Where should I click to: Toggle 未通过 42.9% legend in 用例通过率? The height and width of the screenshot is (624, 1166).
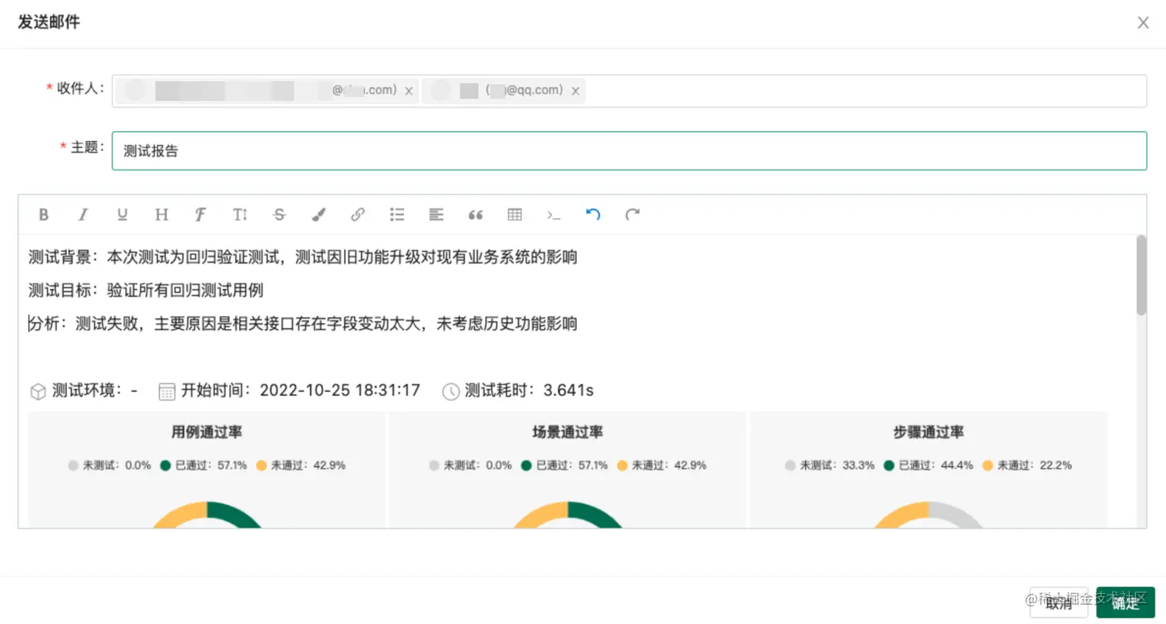(x=301, y=465)
